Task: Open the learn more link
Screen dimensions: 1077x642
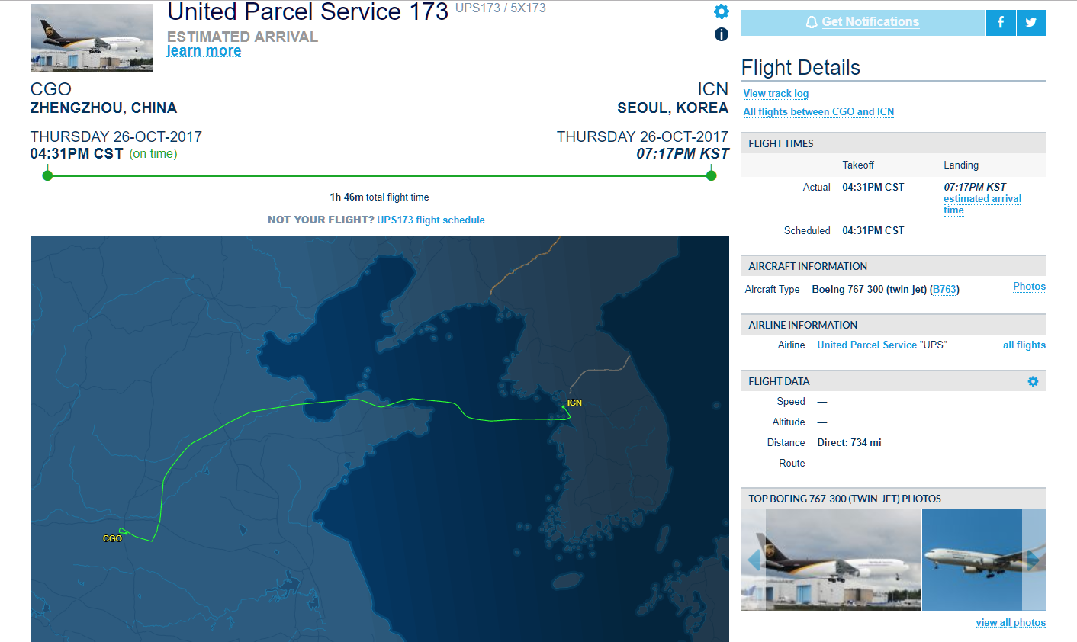Action: pyautogui.click(x=204, y=51)
